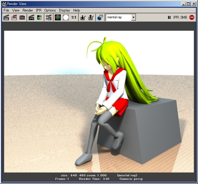Open Render Settings window icon

pos(49,17)
